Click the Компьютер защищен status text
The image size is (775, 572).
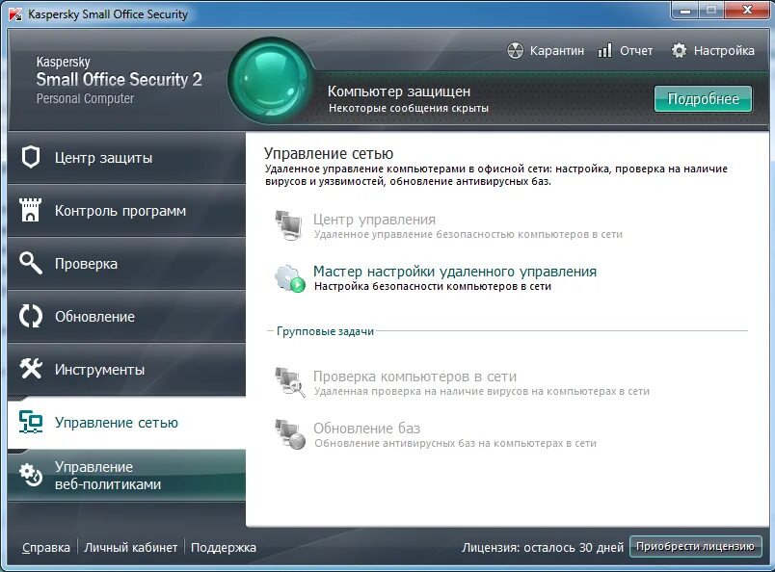pyautogui.click(x=399, y=91)
